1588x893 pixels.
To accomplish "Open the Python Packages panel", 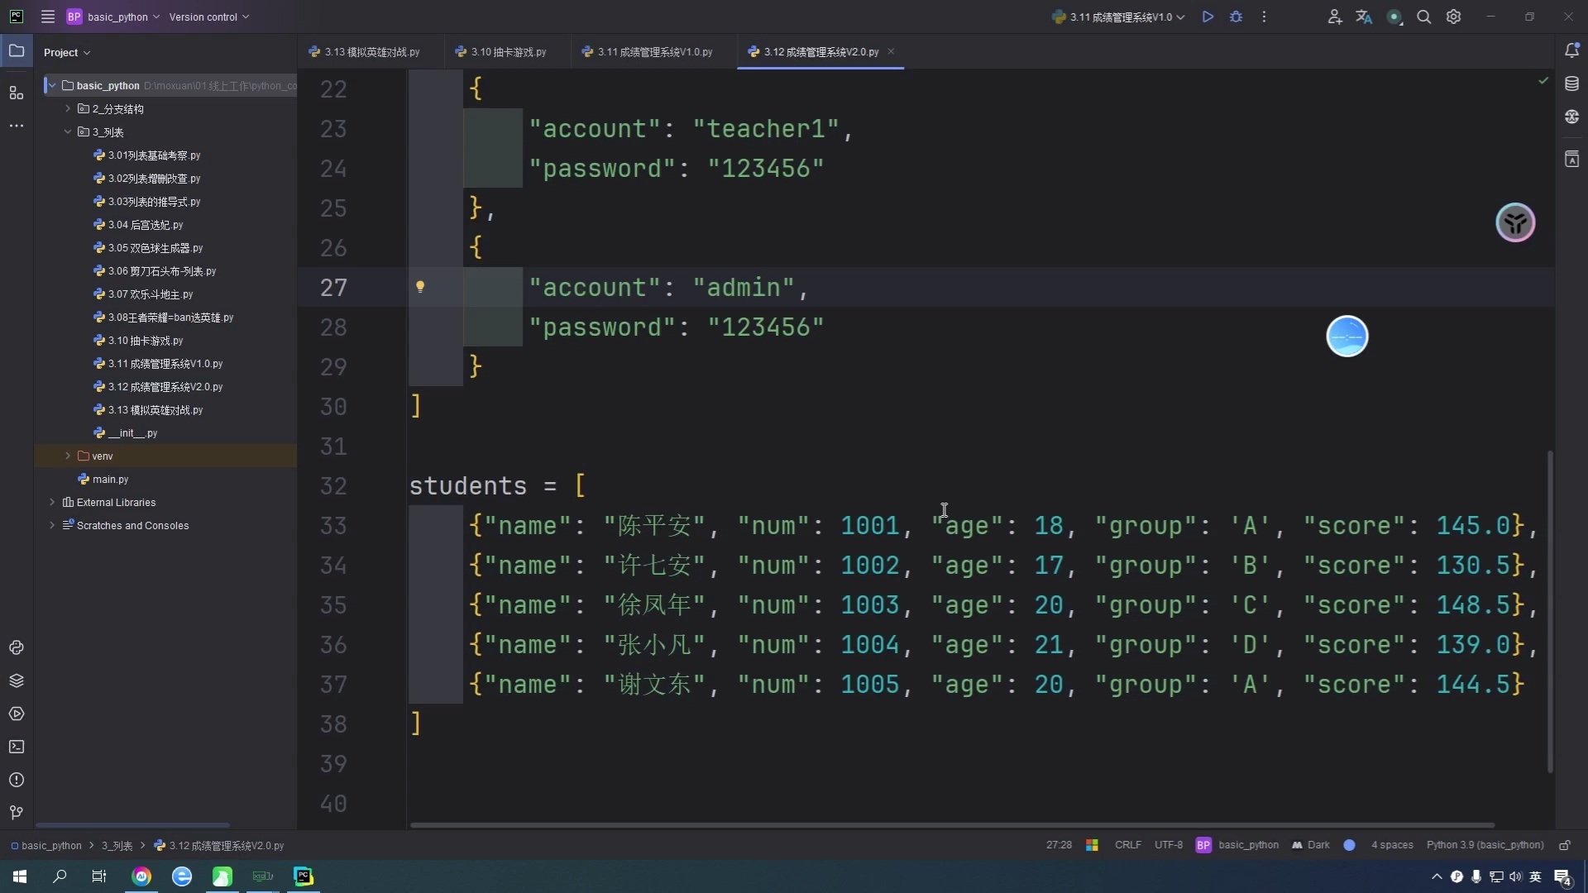I will (x=17, y=680).
